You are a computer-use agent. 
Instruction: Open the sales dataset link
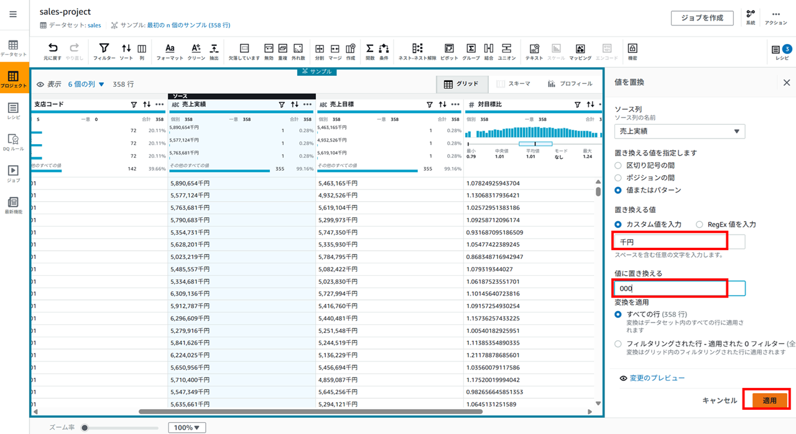coord(94,25)
